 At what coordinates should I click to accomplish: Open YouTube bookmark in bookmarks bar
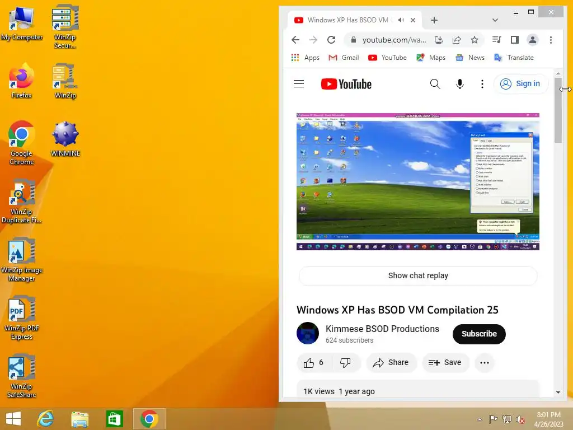click(x=387, y=58)
